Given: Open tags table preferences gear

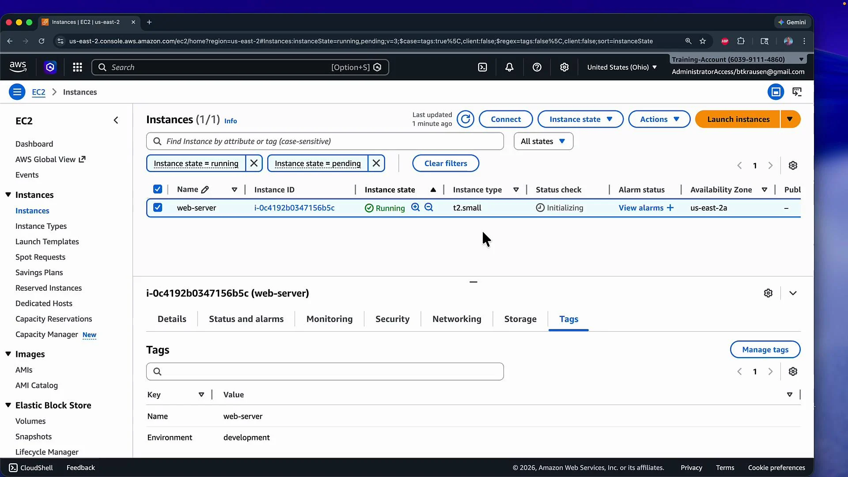Looking at the screenshot, I should [793, 371].
